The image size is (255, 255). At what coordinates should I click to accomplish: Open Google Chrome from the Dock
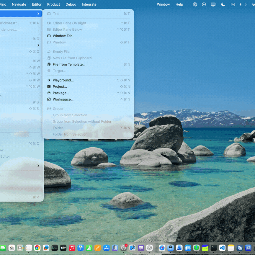[37, 249]
